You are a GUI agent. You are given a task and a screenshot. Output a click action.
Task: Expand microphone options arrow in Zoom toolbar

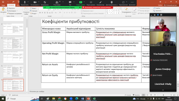[28, 2]
